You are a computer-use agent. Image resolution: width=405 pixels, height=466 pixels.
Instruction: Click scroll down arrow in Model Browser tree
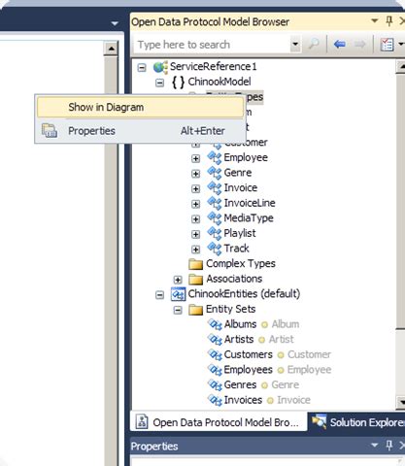(401, 402)
